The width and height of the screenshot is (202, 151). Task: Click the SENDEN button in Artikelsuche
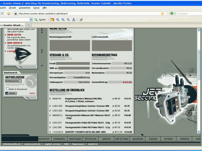[11, 93]
